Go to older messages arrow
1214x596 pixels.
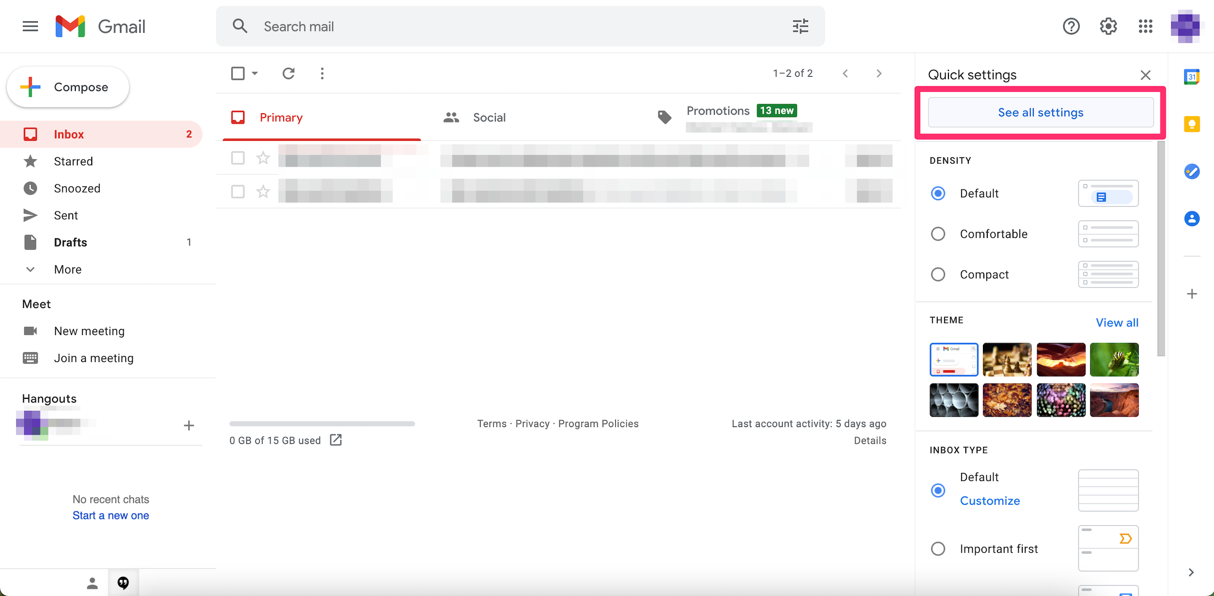click(879, 73)
